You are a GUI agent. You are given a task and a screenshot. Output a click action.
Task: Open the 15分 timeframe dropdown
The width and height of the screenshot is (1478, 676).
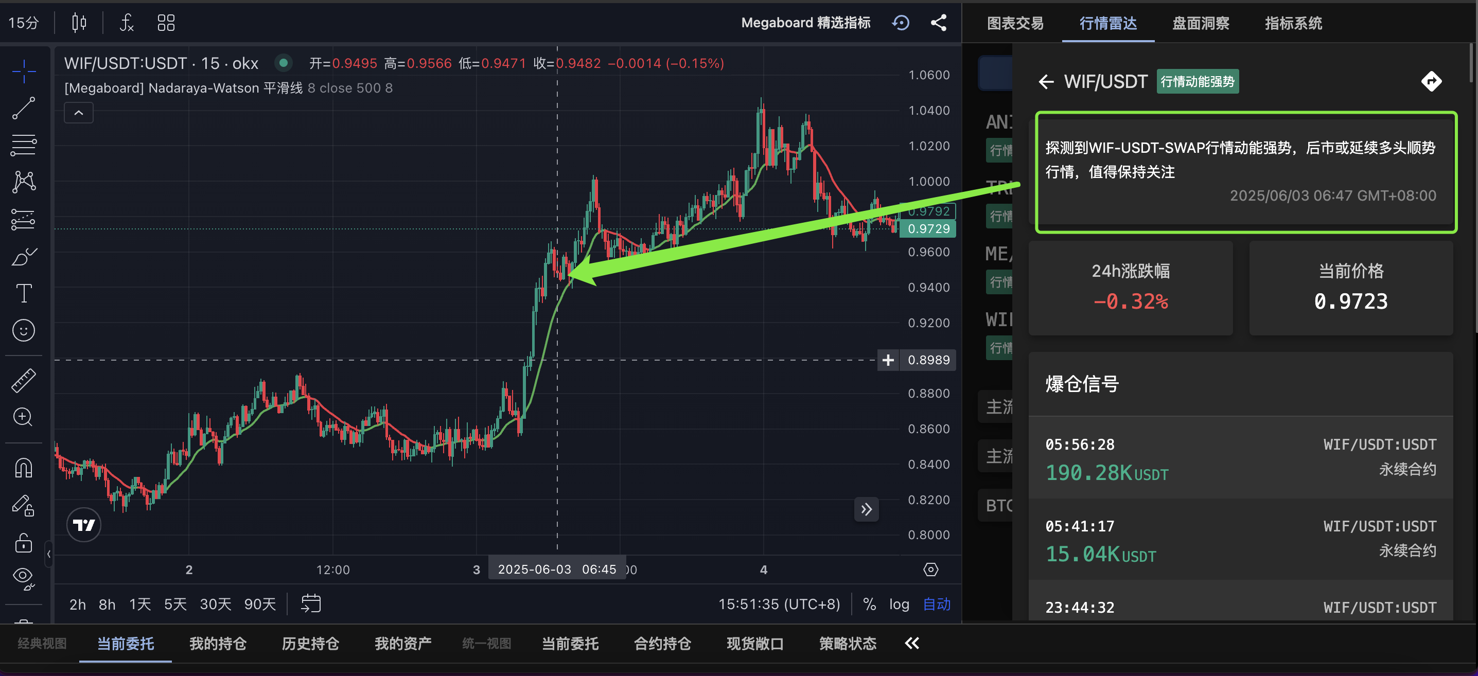(24, 23)
